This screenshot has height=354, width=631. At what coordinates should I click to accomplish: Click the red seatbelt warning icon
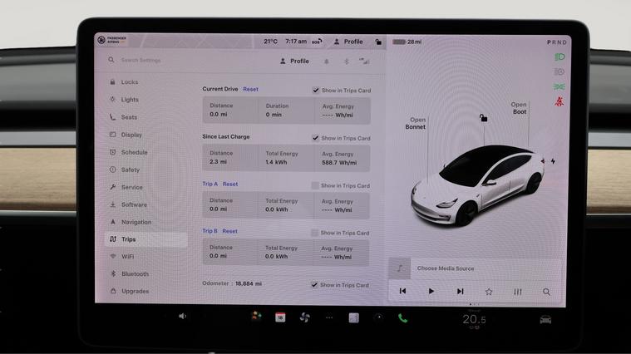point(560,101)
